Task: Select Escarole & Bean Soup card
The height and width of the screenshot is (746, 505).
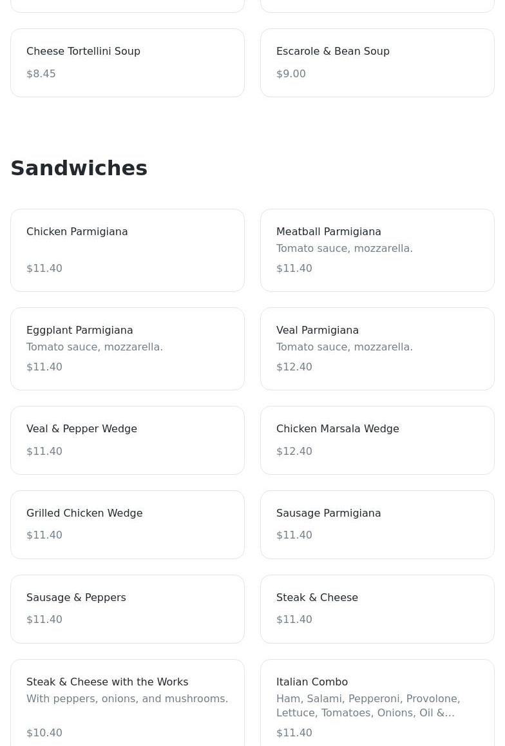Action: (377, 62)
